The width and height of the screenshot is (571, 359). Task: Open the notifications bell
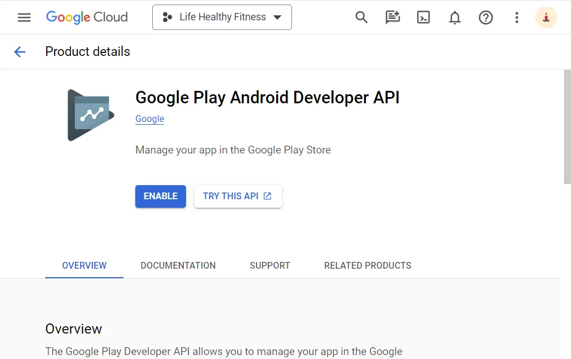pyautogui.click(x=455, y=17)
